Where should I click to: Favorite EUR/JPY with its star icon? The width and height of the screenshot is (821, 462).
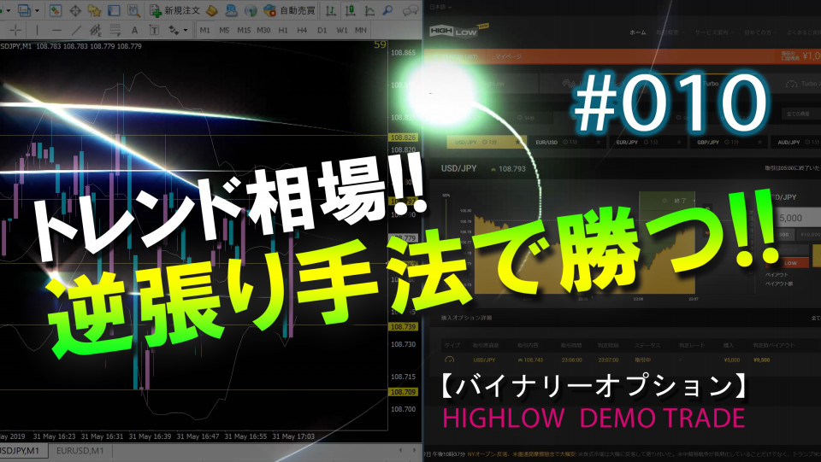coord(678,142)
